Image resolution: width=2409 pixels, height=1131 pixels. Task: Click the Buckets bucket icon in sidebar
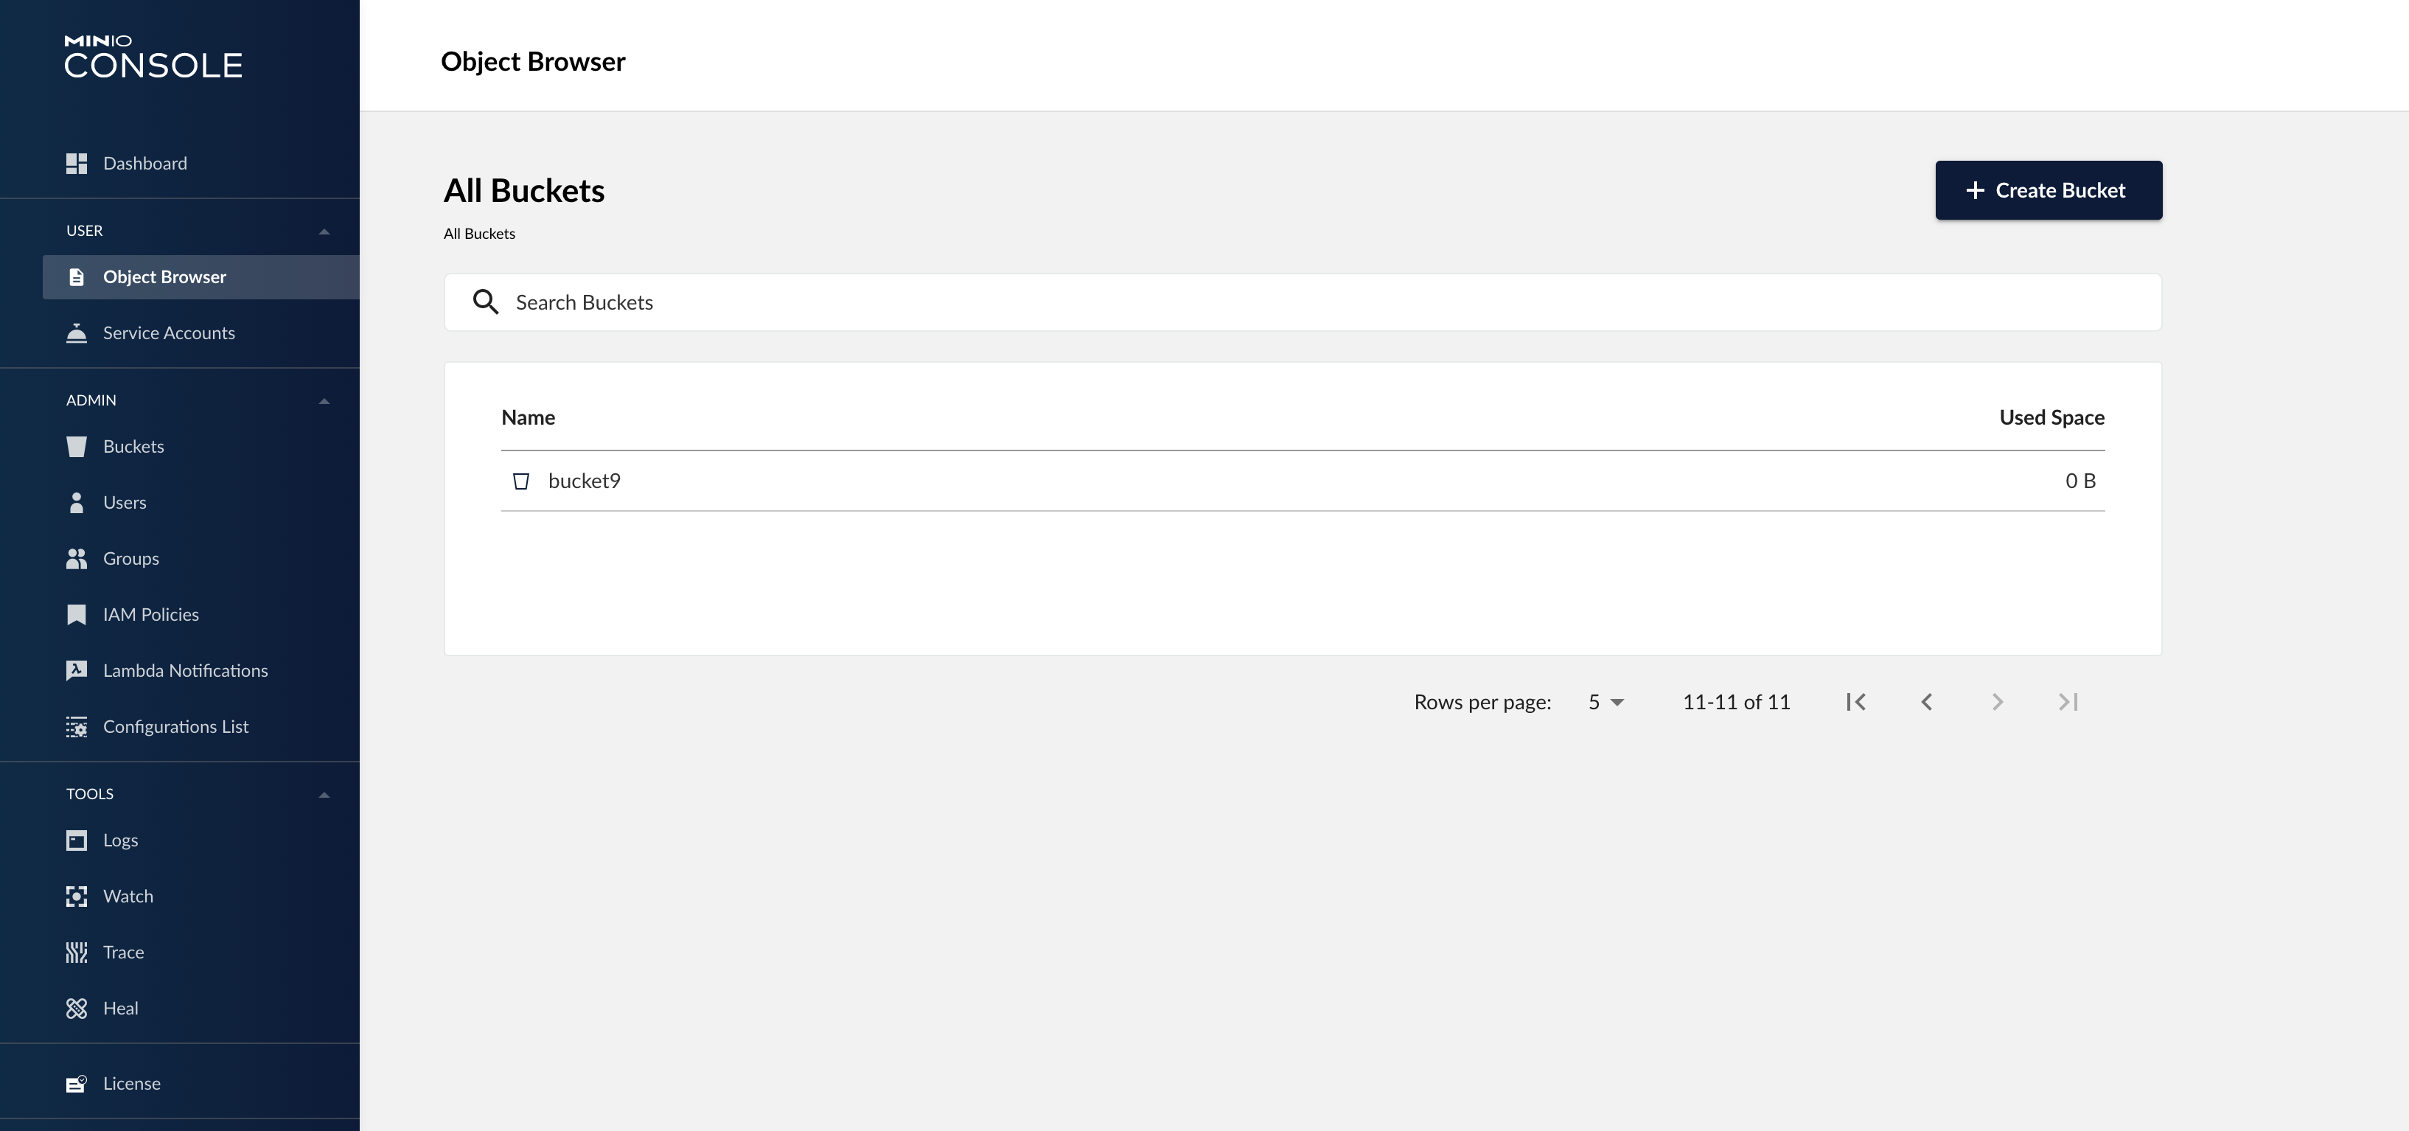point(77,446)
